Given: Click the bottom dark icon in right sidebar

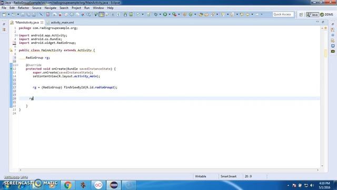Looking at the screenshot, I should (x=333, y=51).
